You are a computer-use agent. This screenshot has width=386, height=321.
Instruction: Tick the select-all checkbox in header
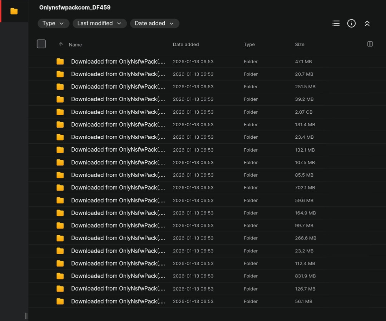[41, 44]
